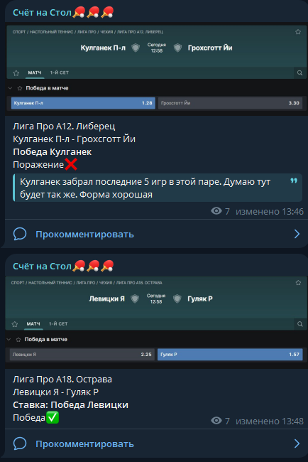Viewport: 308px width, 462px height.
Task: Click player name Гуляк Р in header
Action: coord(200,299)
